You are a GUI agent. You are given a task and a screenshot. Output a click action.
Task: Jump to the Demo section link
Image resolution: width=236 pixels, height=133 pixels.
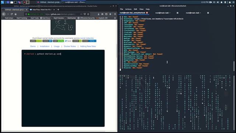[x=33, y=46]
